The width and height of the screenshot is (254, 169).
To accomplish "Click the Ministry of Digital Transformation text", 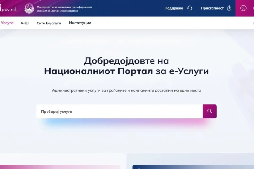I will coord(64,9).
